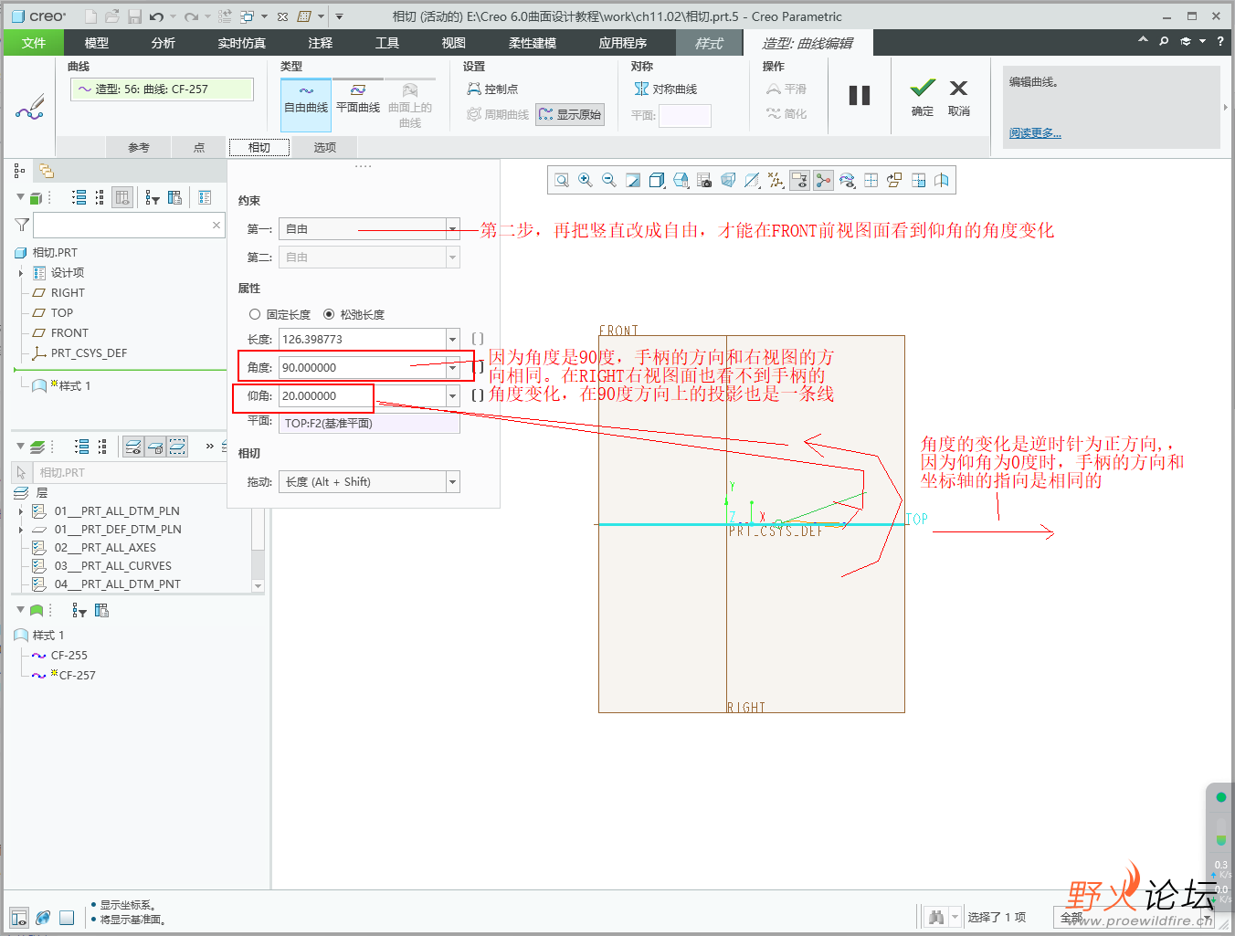The width and height of the screenshot is (1235, 936).
Task: Click the Refit view icon in graphics toolbar
Action: [562, 181]
